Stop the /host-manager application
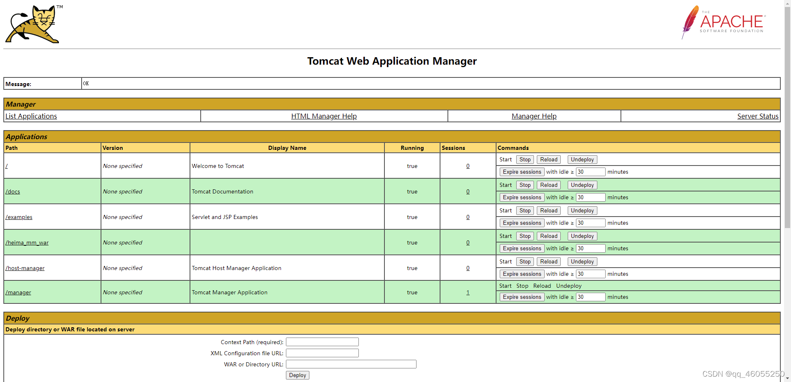Viewport: 791px width, 382px height. [525, 261]
